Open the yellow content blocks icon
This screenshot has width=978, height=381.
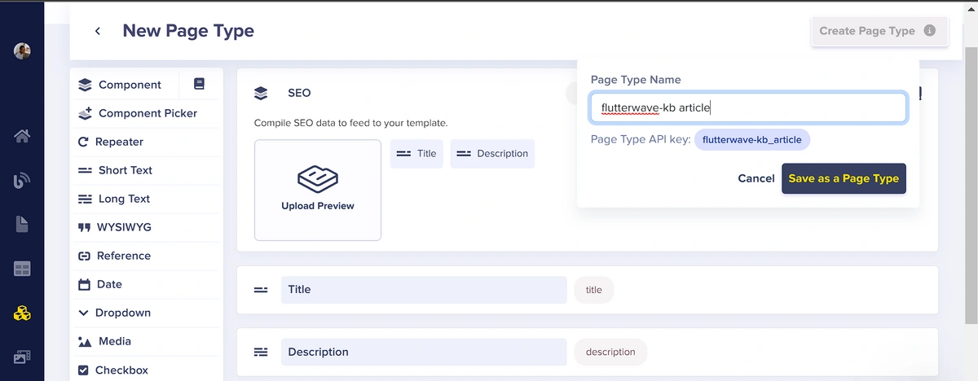click(22, 313)
